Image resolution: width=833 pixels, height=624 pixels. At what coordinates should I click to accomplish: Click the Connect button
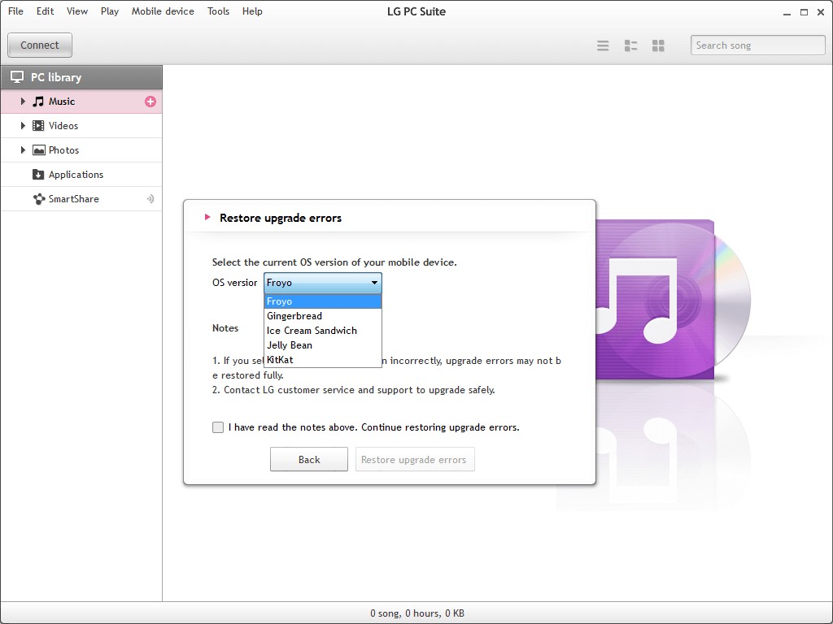[39, 45]
